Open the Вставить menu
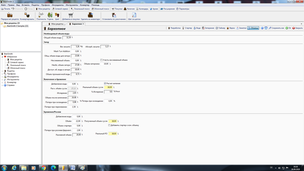 click(x=26, y=5)
